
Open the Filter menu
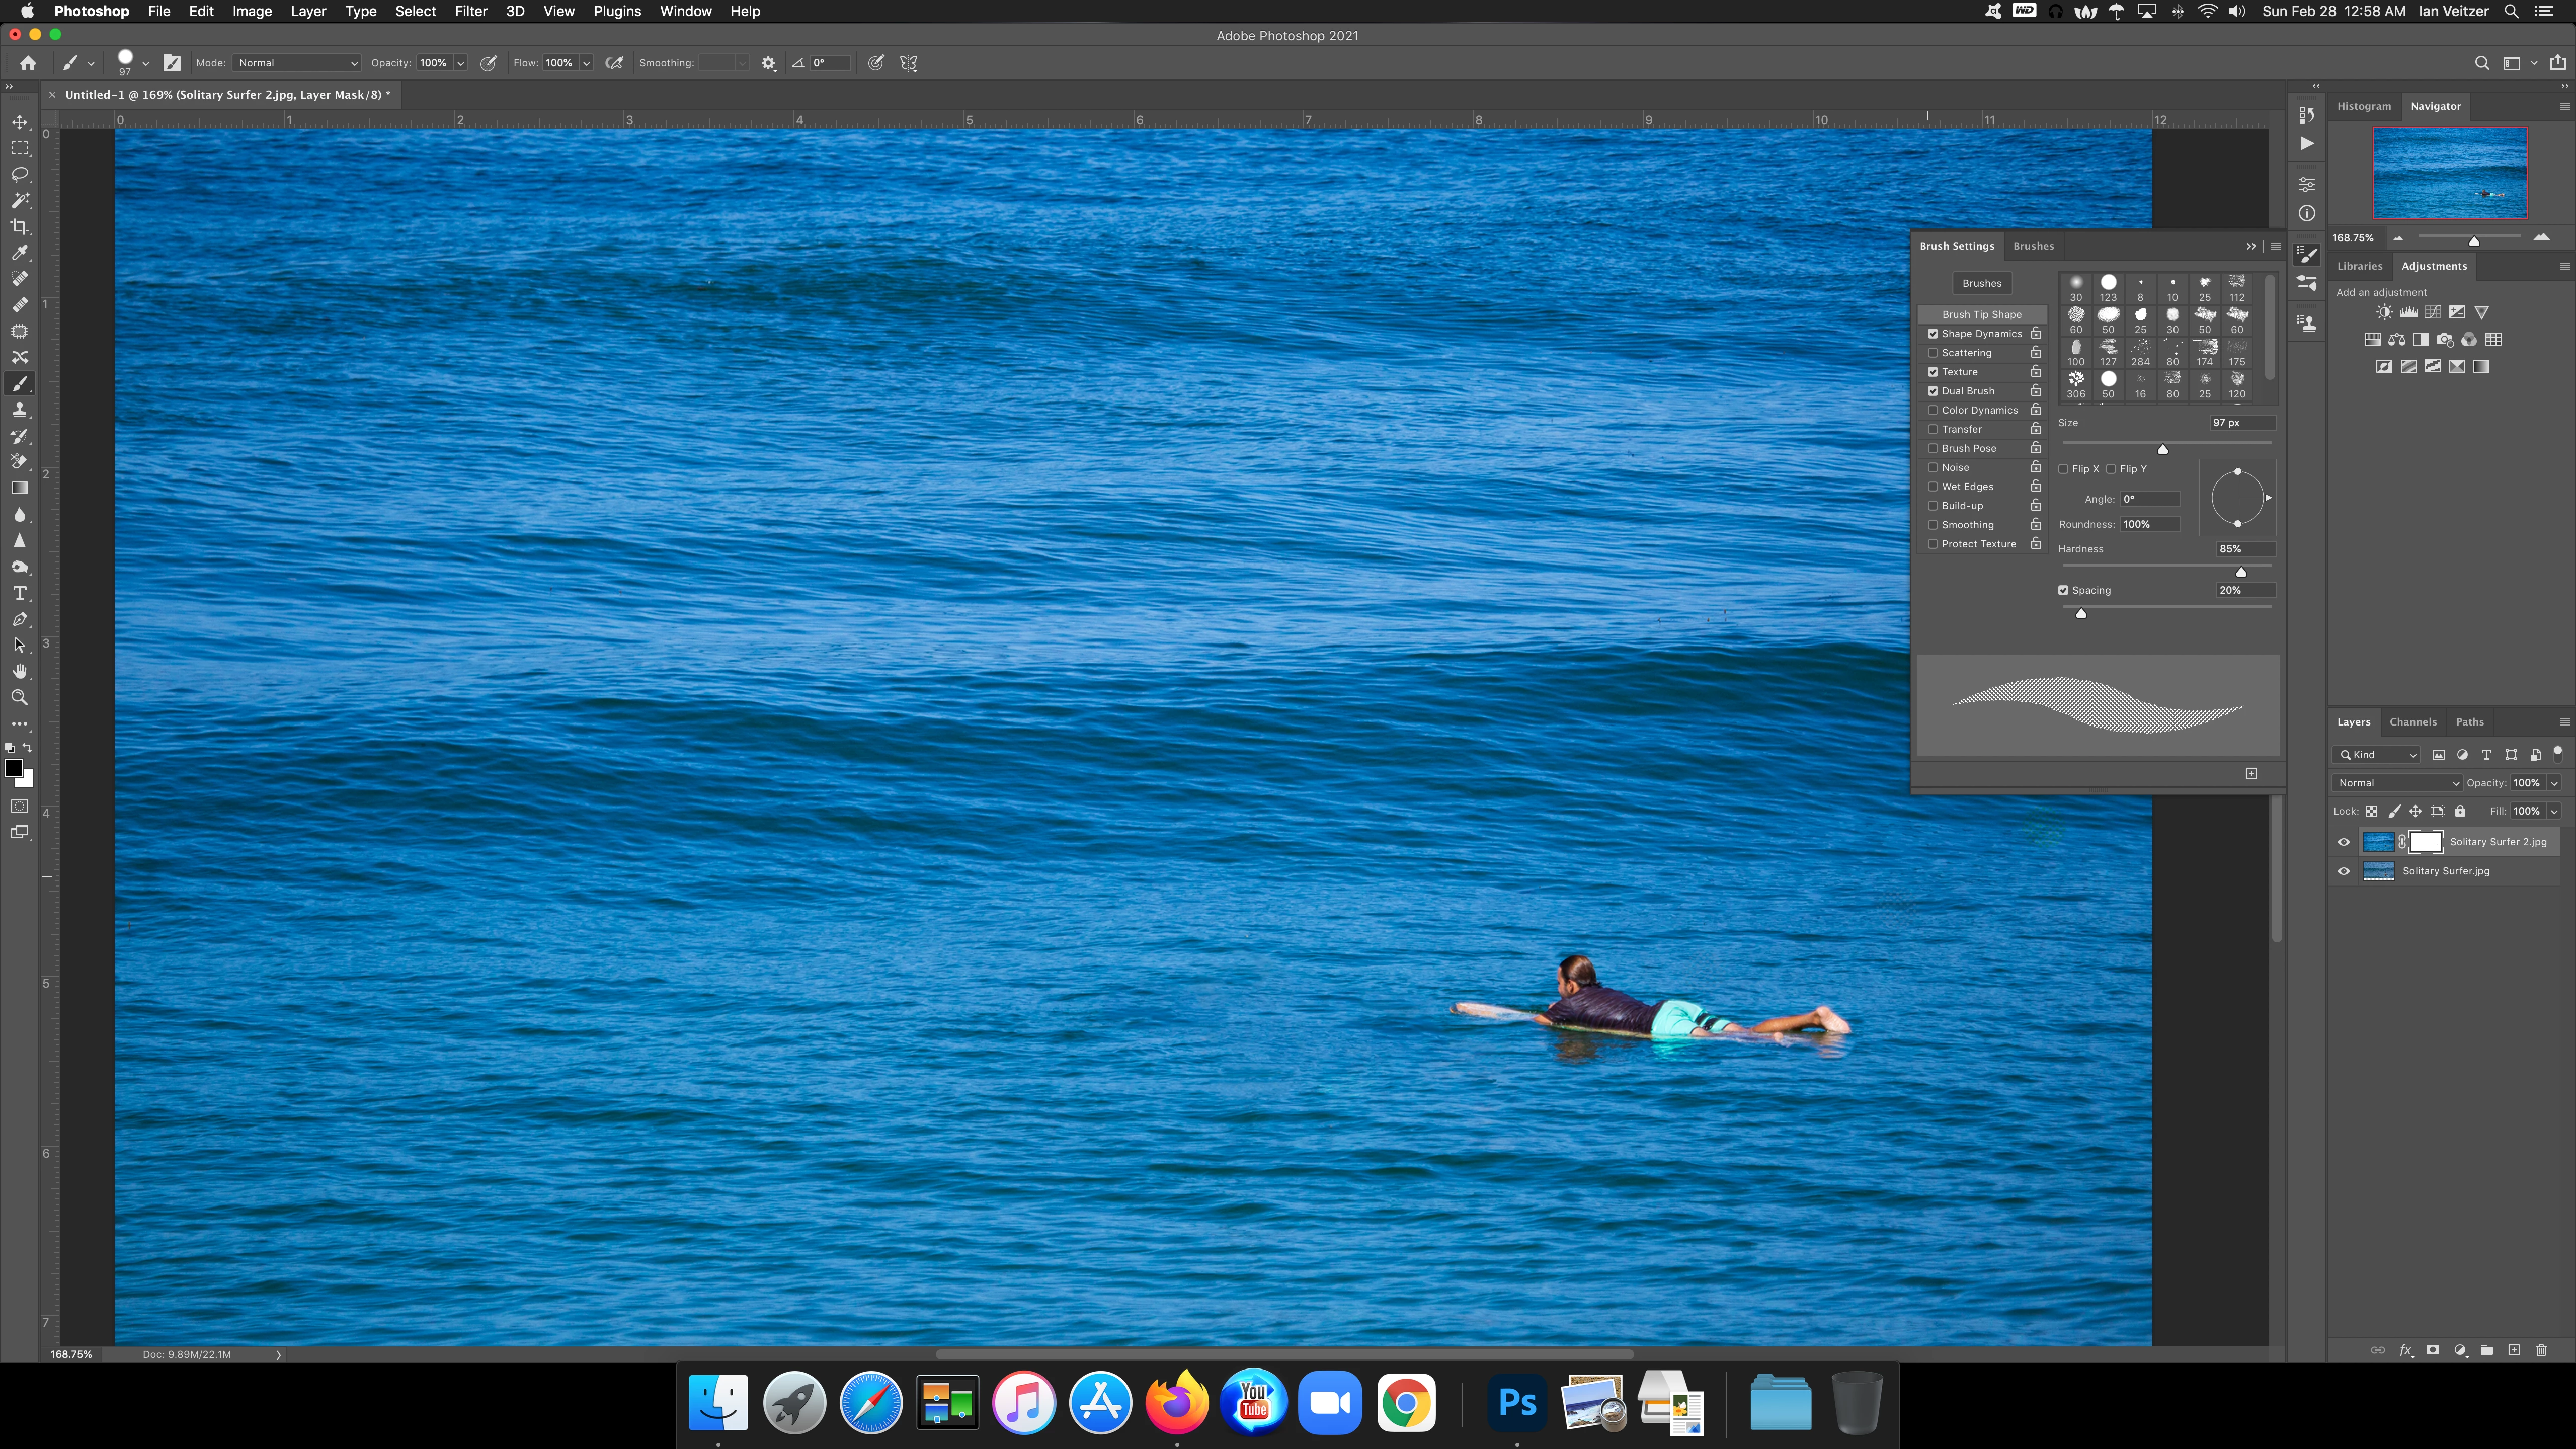pyautogui.click(x=470, y=11)
